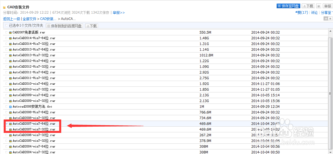The height and width of the screenshot is (154, 333).
Task: Click the archive icon of AutoCAD2013-Win7-32位.rar
Action: click(x=10, y=55)
